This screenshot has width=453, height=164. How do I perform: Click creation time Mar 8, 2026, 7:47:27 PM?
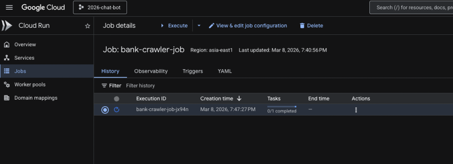(228, 110)
